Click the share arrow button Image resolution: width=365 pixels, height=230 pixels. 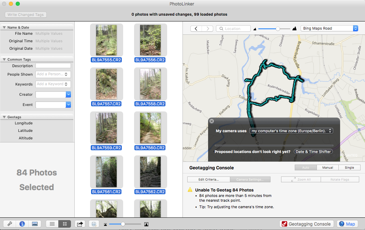[80, 224]
